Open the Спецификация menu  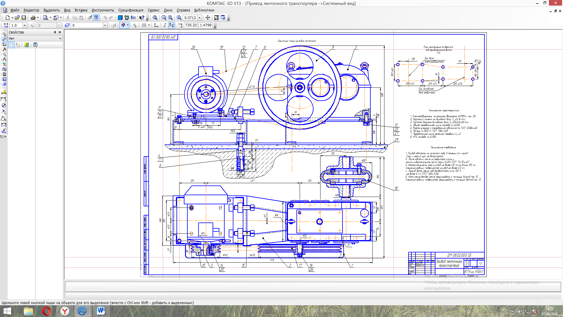(x=131, y=10)
